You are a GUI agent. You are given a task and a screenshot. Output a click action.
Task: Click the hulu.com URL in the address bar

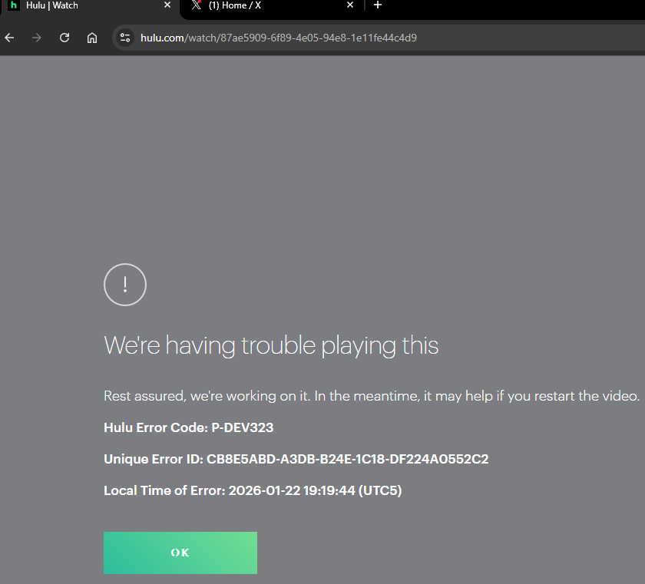(x=279, y=38)
